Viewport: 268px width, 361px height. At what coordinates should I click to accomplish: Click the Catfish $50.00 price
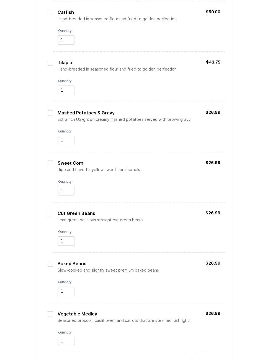click(x=213, y=12)
